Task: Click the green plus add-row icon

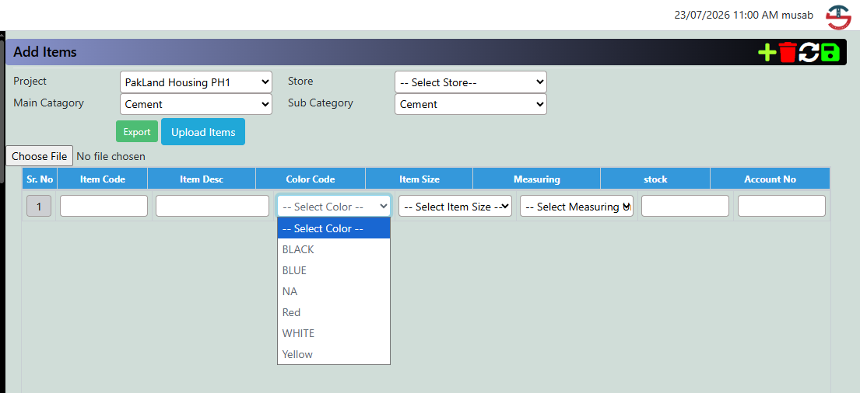Action: (767, 53)
